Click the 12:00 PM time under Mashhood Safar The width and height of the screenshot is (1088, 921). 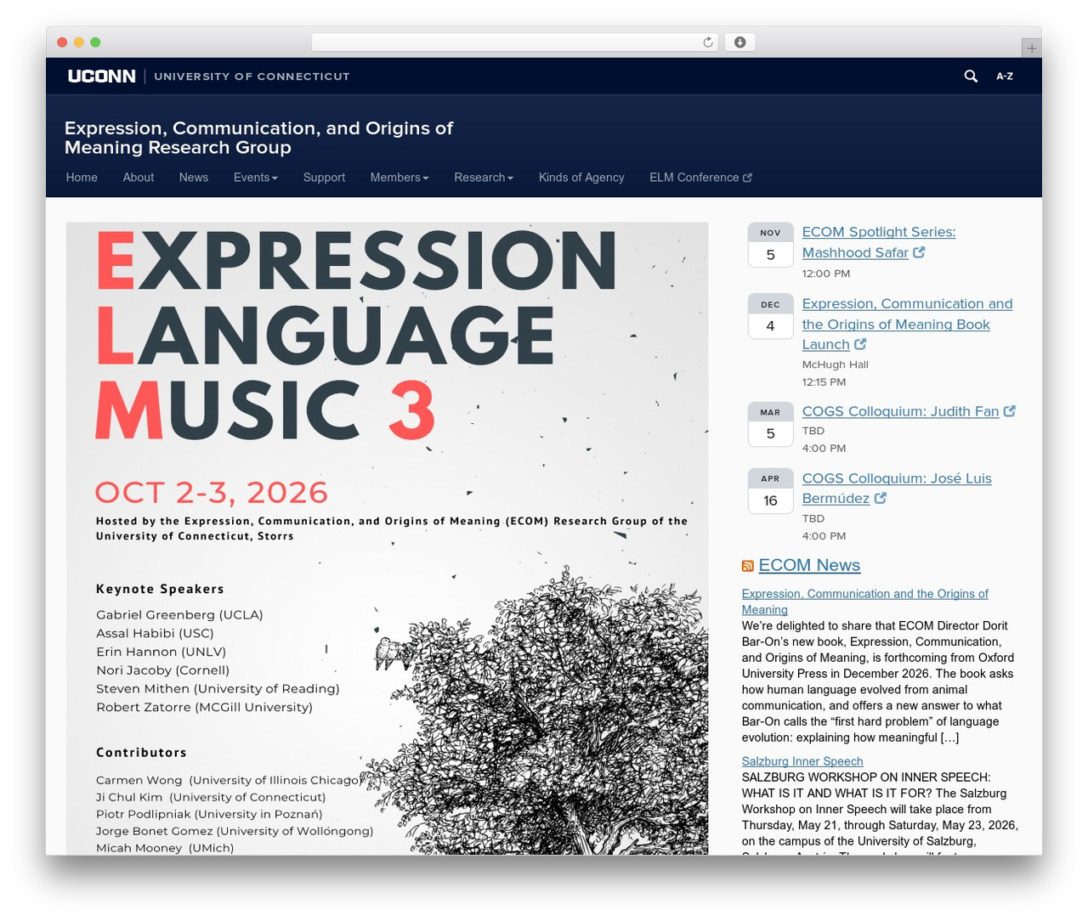826,274
